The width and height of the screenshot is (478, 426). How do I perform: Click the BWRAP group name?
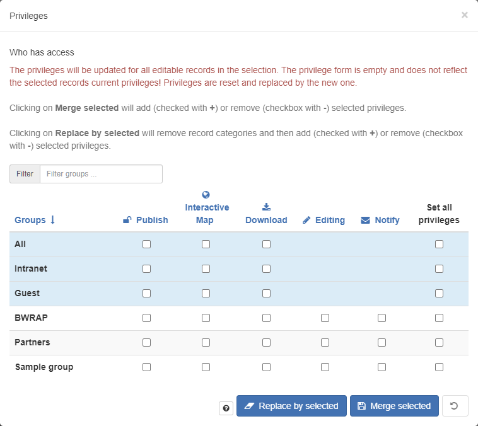[x=31, y=318]
